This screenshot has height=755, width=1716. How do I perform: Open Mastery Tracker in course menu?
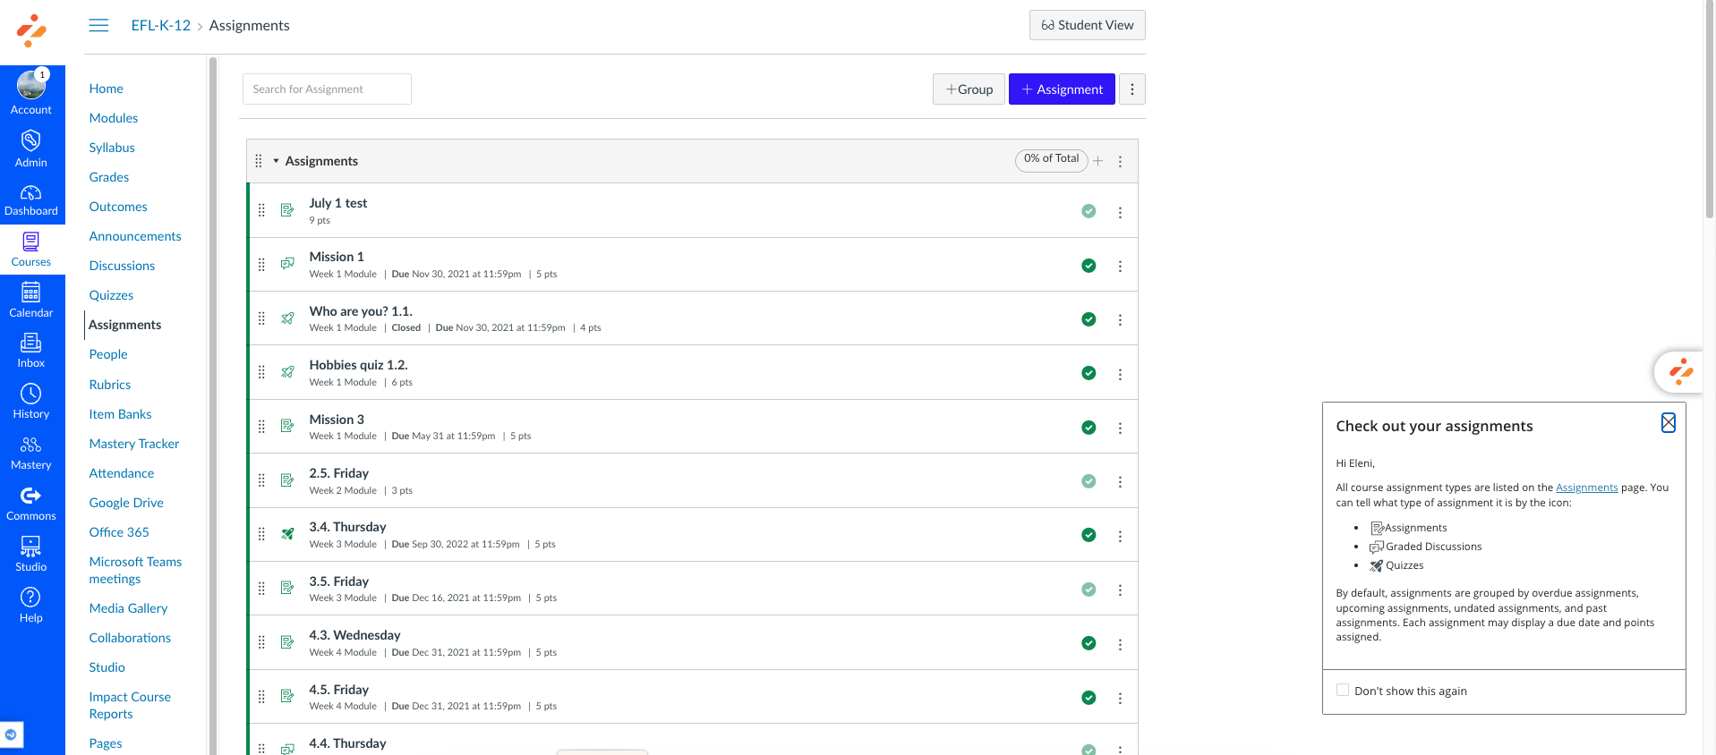134,444
